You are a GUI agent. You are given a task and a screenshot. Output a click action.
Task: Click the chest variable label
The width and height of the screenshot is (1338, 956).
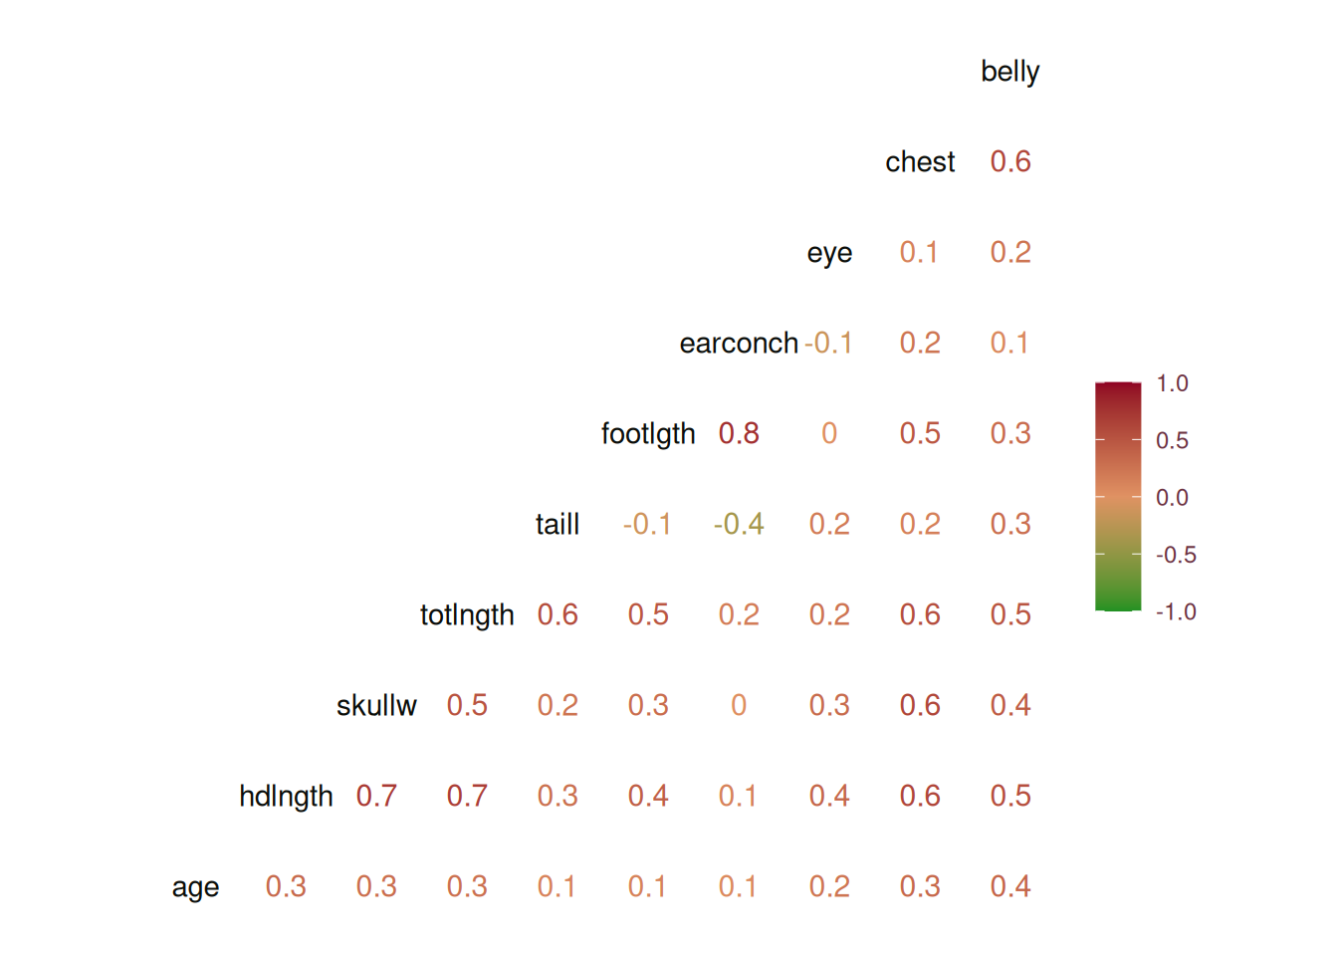click(920, 161)
